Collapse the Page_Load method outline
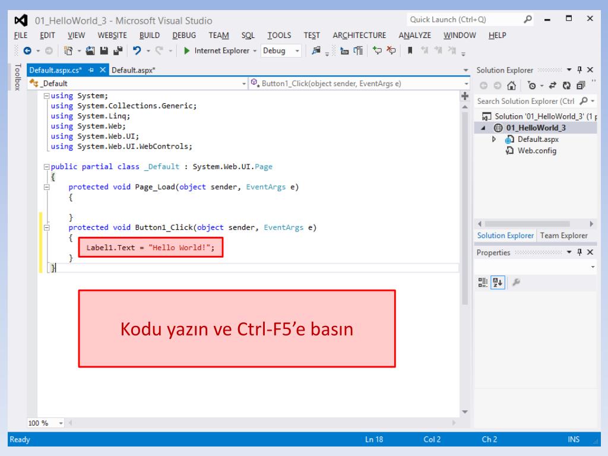The width and height of the screenshot is (608, 456). coord(46,187)
